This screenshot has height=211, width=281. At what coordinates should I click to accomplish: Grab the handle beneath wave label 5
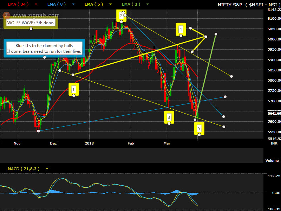(x=199, y=135)
